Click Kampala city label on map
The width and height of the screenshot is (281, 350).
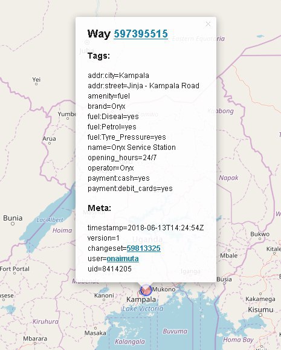[x=141, y=299]
